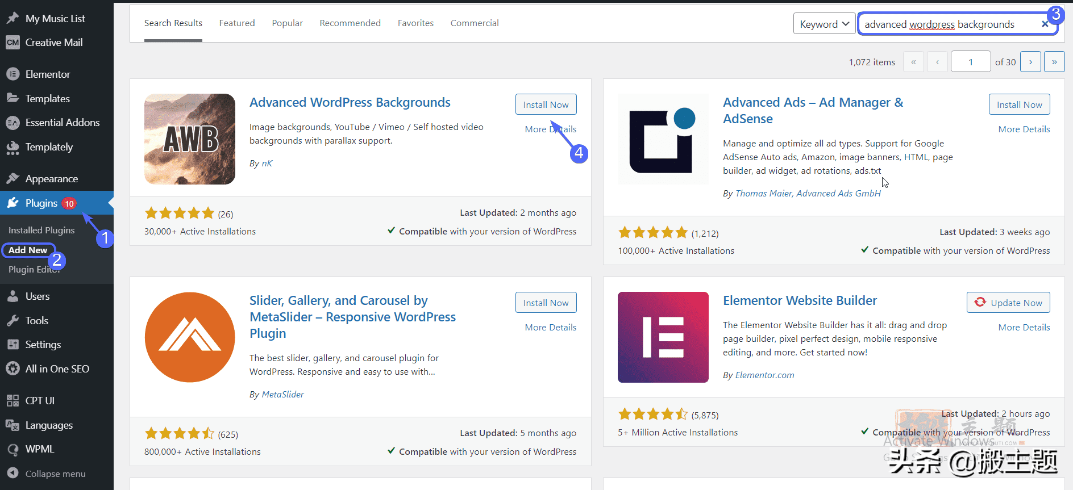Click the Templates folder icon
Viewport: 1073px width, 490px height.
tap(13, 98)
